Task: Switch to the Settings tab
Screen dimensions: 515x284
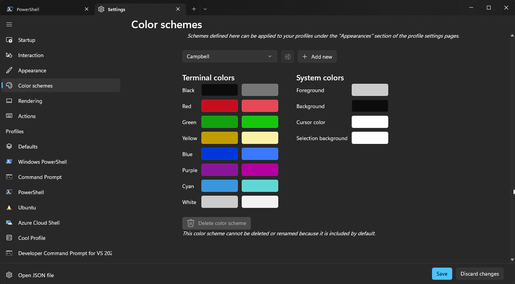Action: pos(140,9)
